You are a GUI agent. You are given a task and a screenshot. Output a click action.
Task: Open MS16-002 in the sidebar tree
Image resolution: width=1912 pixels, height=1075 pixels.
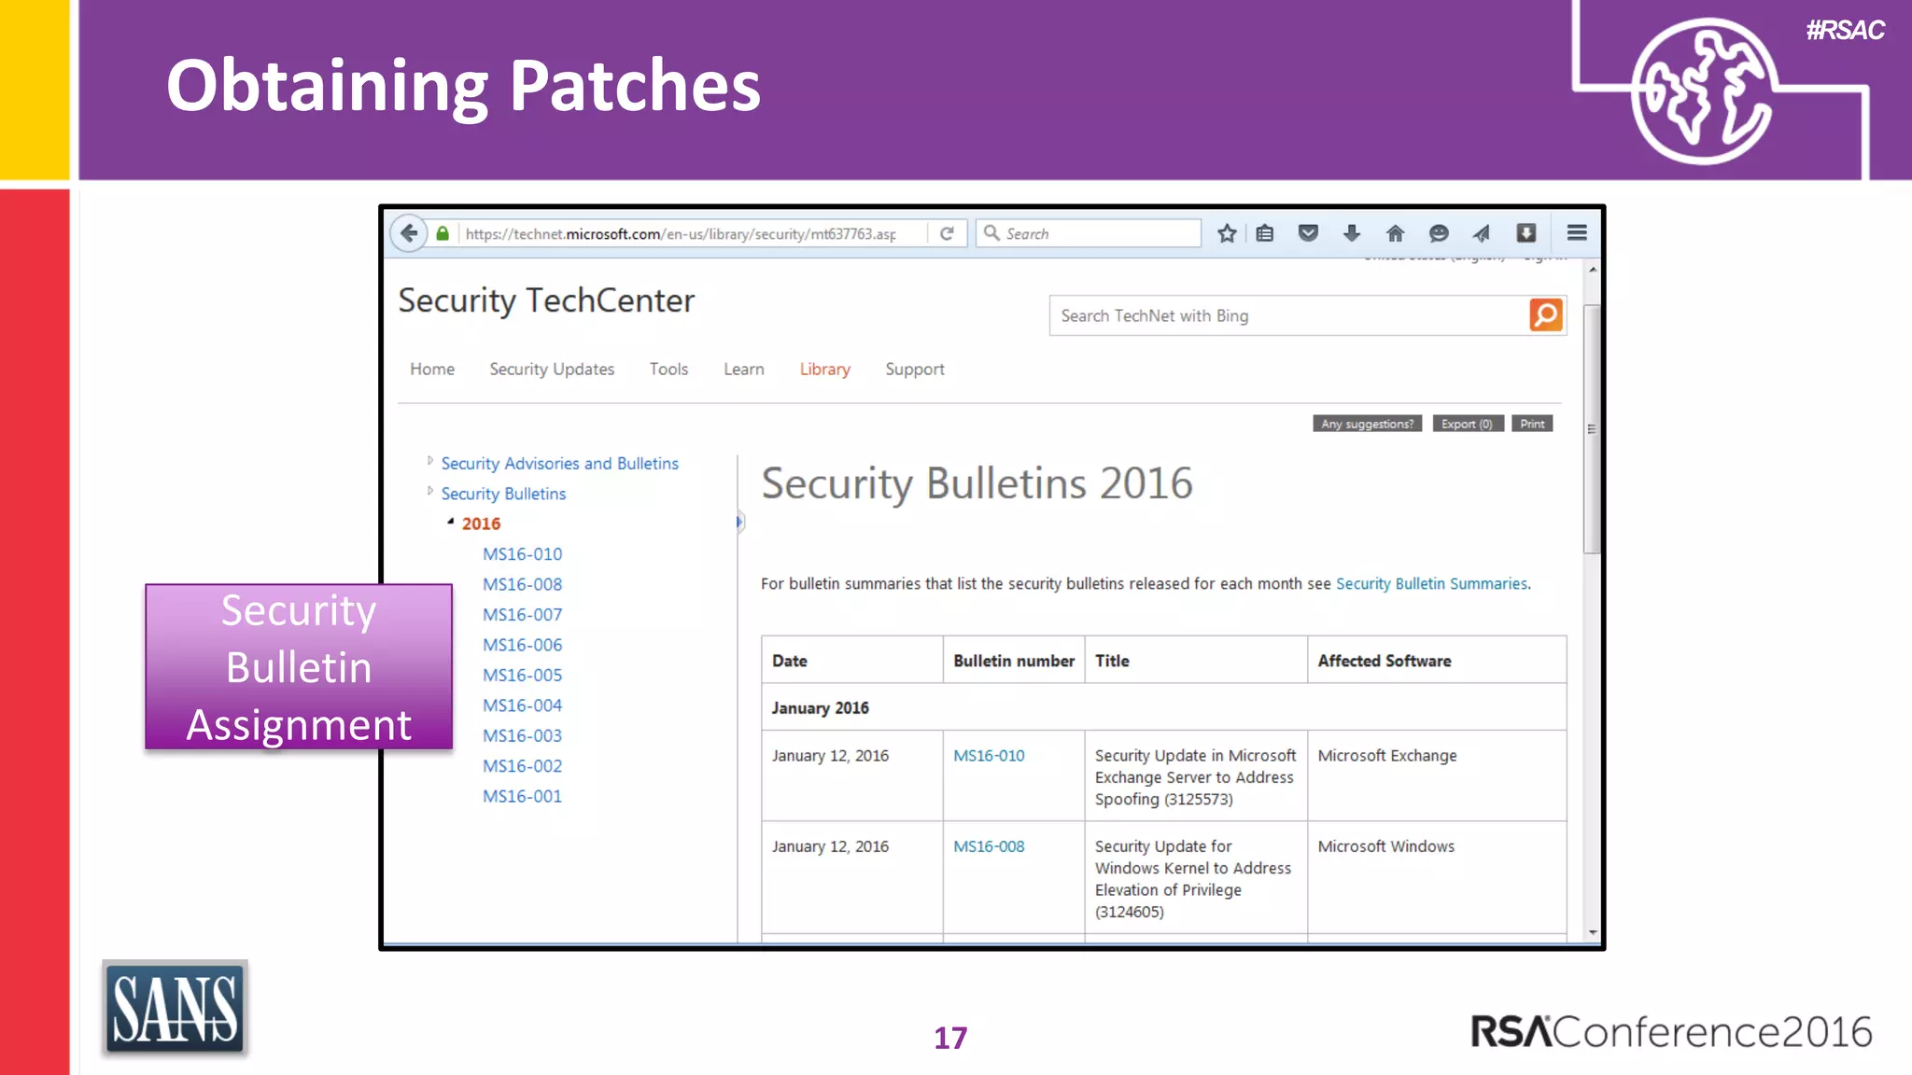point(522,766)
